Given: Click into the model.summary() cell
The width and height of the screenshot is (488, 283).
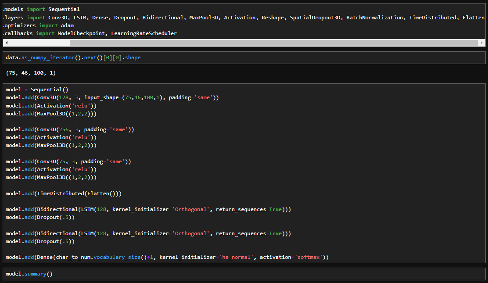Looking at the screenshot, I should 29,274.
